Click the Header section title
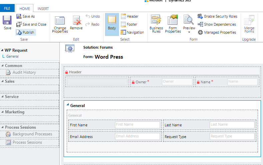This screenshot has width=263, height=165. [75, 72]
